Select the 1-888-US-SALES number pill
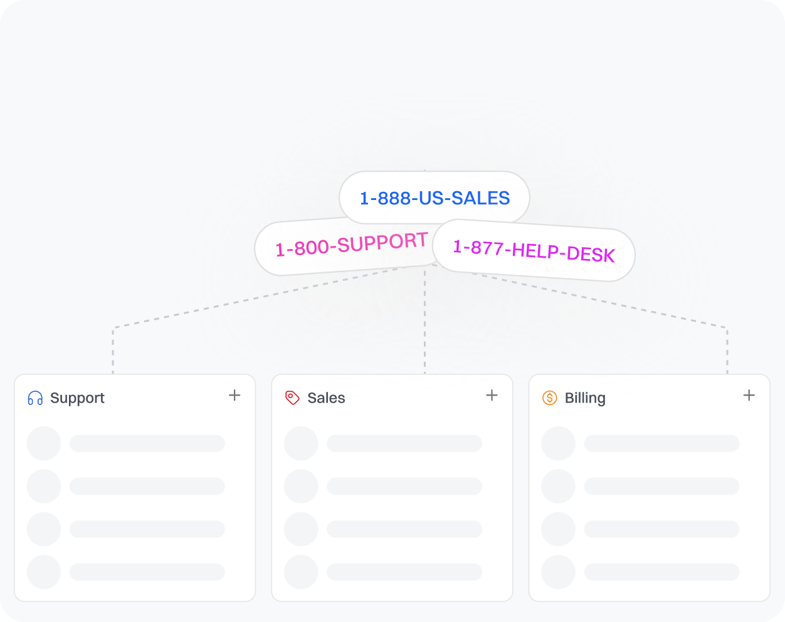 coord(435,198)
